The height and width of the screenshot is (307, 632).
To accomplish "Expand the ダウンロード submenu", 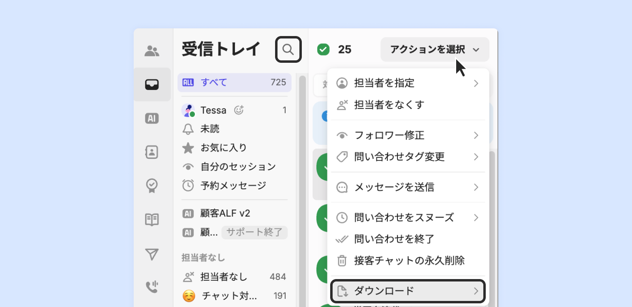I will click(408, 291).
